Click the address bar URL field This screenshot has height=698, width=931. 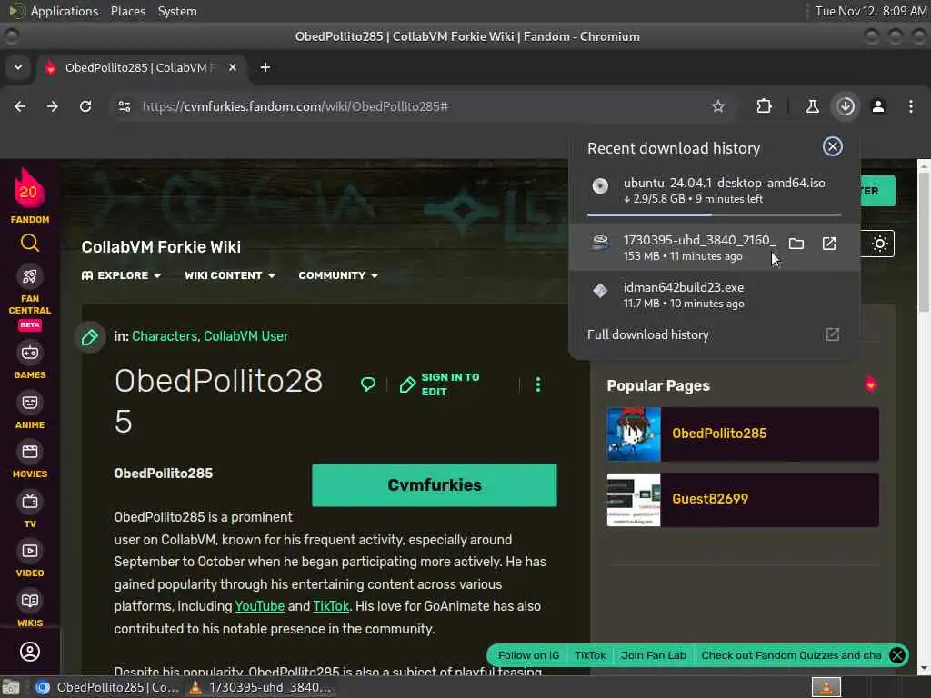pos(415,106)
